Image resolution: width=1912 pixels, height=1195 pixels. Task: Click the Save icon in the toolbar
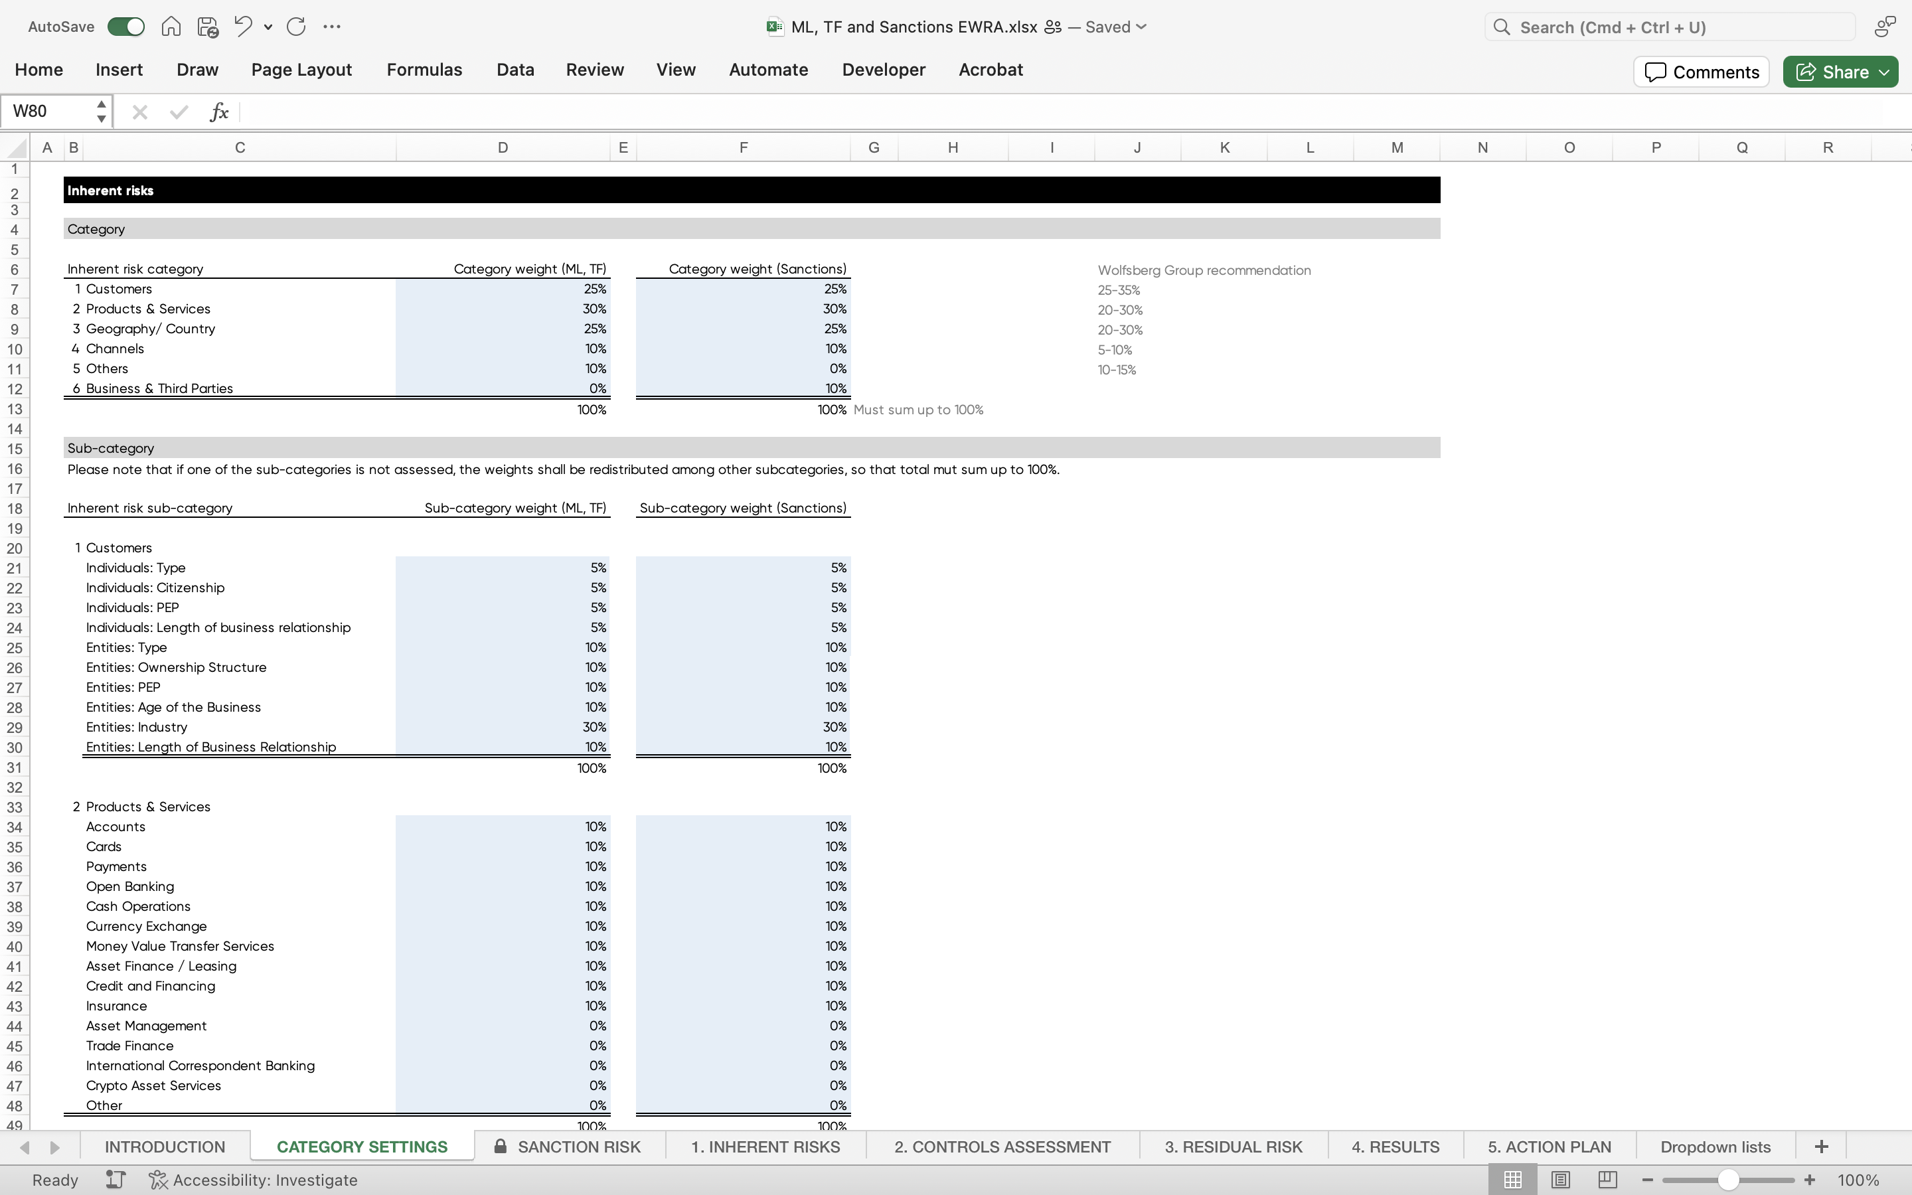[207, 26]
